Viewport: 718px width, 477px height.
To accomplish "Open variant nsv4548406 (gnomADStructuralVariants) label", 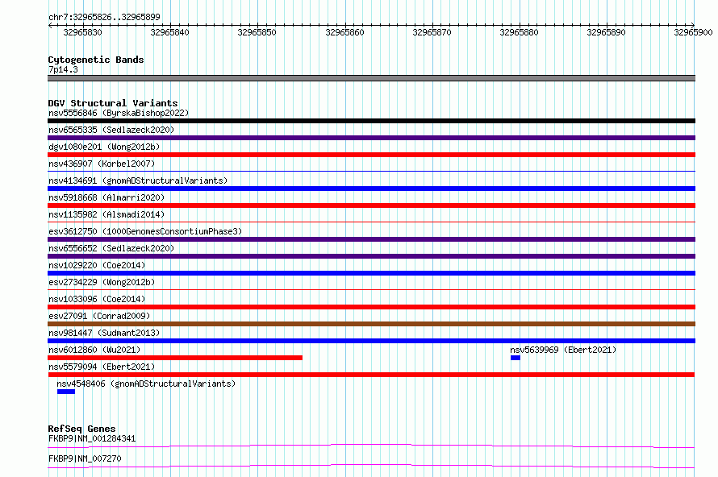I will [x=146, y=384].
